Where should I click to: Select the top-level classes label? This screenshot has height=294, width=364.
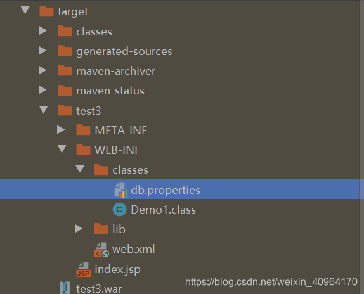94,32
